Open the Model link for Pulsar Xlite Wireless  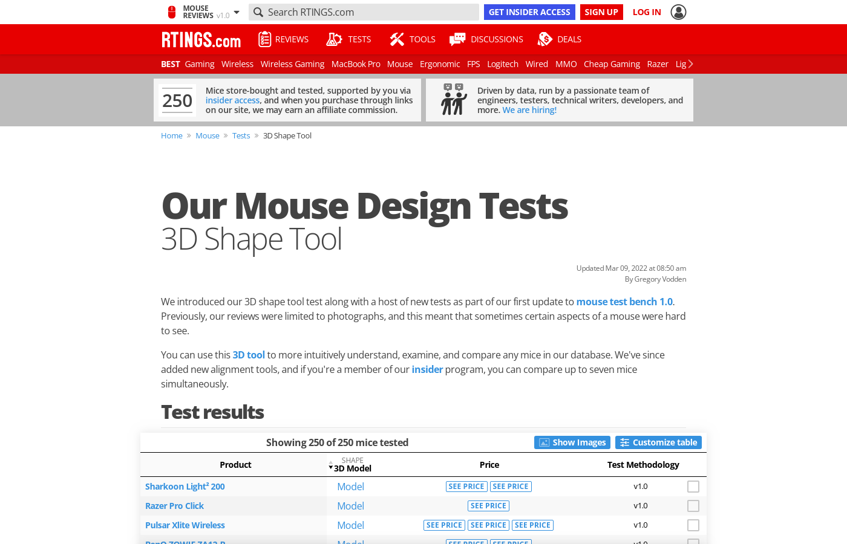tap(350, 525)
